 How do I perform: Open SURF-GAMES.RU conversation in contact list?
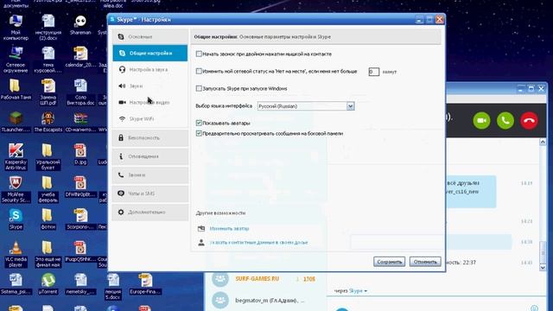click(x=265, y=279)
